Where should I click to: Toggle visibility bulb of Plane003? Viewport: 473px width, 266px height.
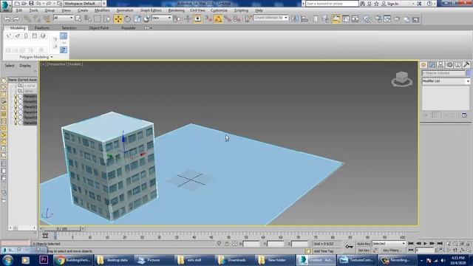pos(16,106)
